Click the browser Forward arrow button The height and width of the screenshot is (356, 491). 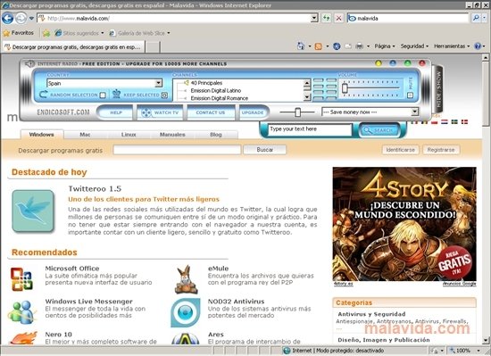tap(21, 18)
